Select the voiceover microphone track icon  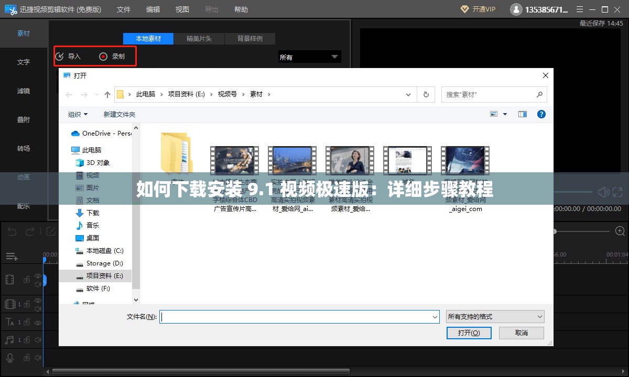click(x=9, y=357)
